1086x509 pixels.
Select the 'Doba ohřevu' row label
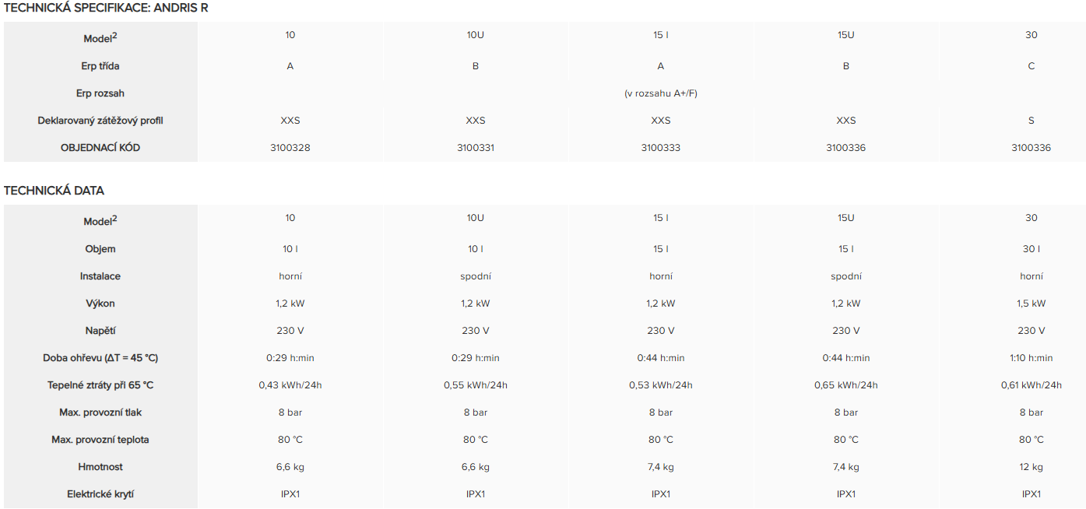coord(100,358)
